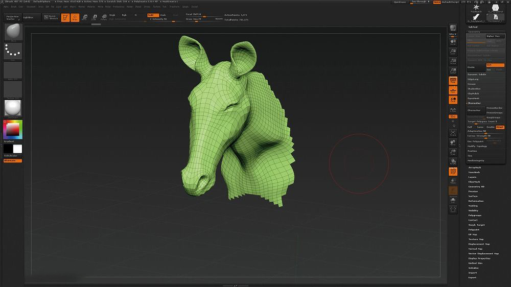Expand the Deformation subpalette
This screenshot has width=511, height=287.
[476, 201]
